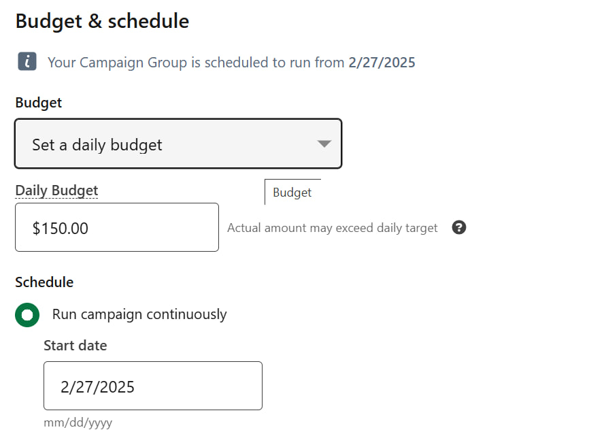The height and width of the screenshot is (432, 589).
Task: Click the Start date input field
Action: 153,386
